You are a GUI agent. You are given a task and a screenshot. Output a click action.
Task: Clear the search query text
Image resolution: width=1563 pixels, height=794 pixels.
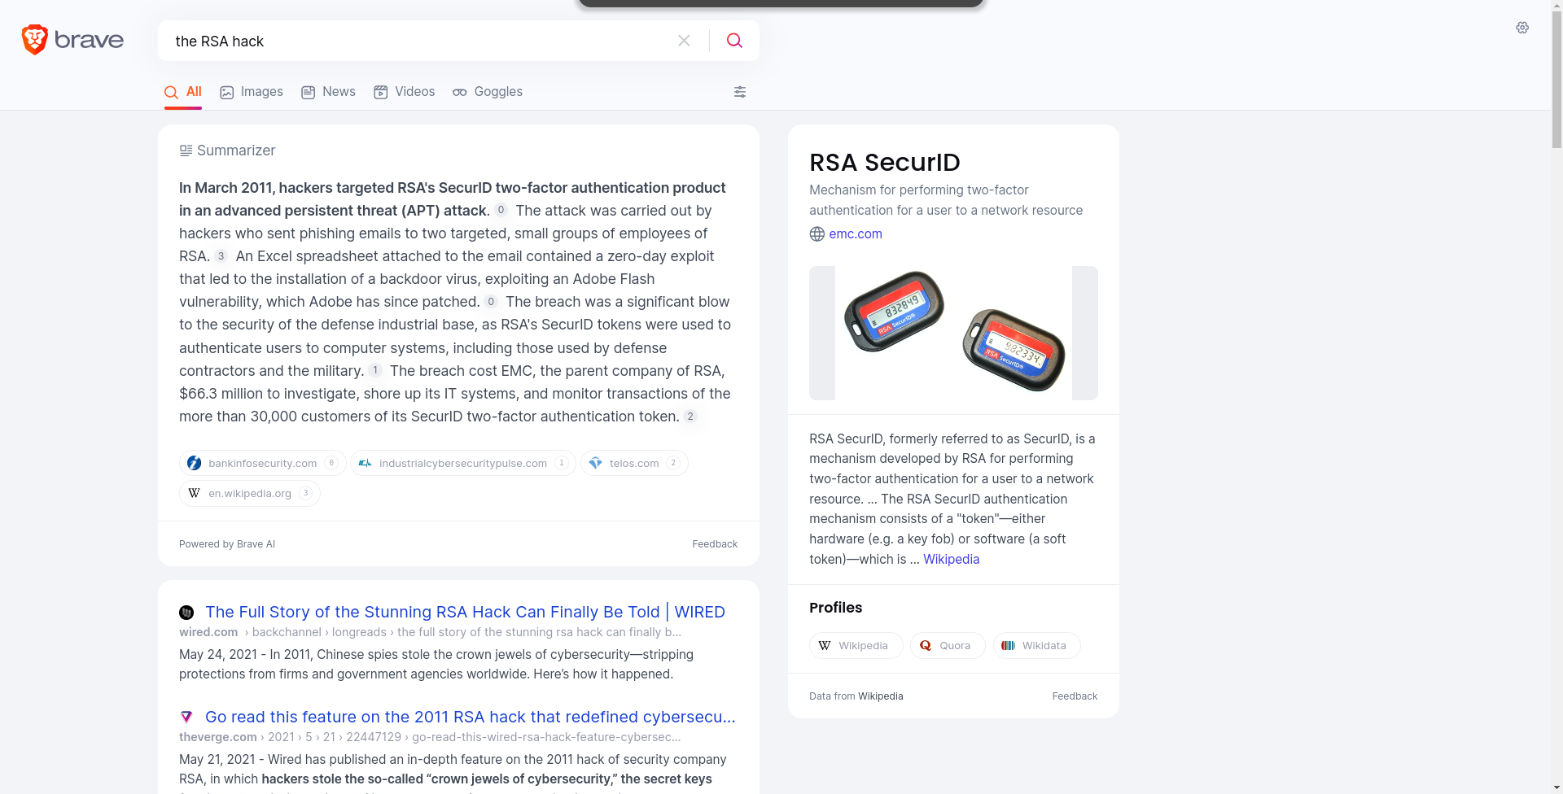point(684,41)
